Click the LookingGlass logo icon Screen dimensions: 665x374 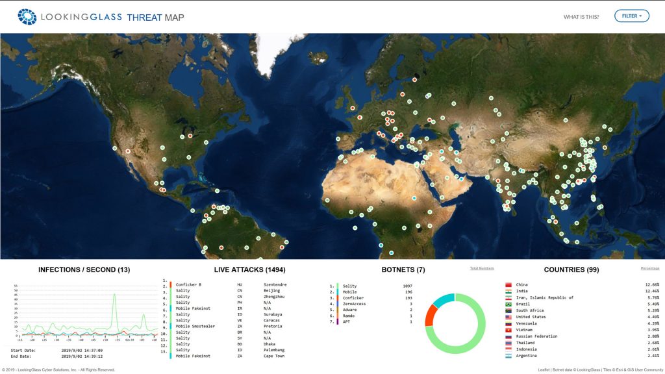[x=27, y=16]
